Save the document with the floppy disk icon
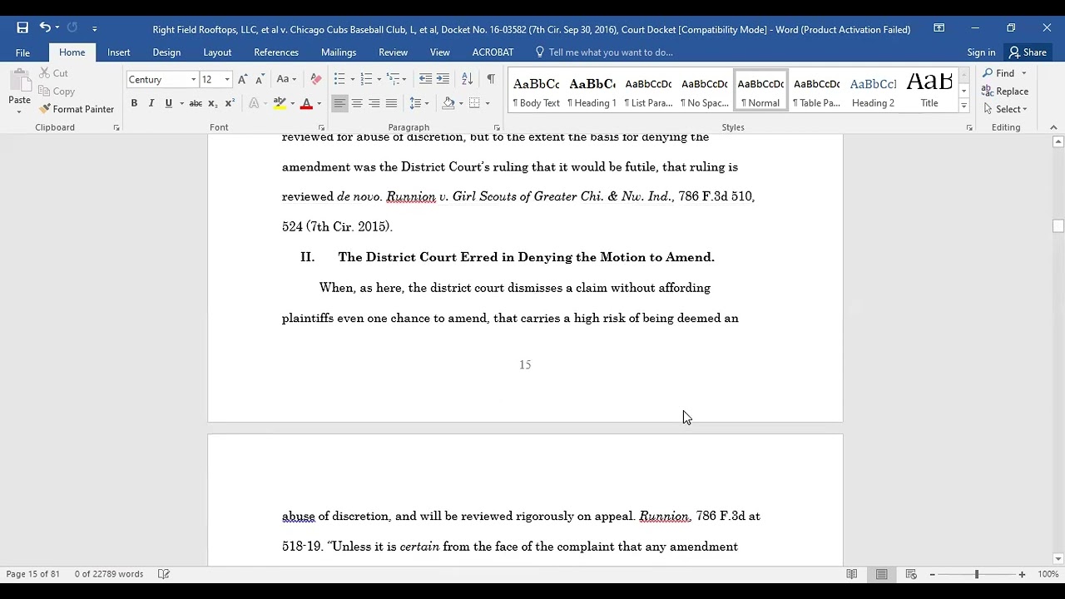The width and height of the screenshot is (1065, 599). 22,28
